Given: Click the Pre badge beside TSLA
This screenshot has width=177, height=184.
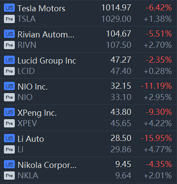Looking at the screenshot, I should point(9,19).
